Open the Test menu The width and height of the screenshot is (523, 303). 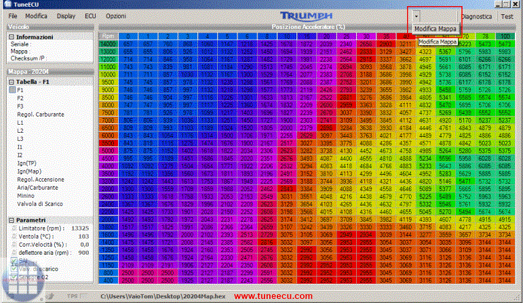[507, 16]
